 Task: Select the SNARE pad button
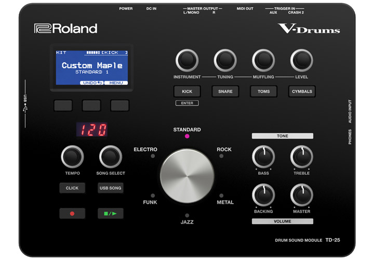[225, 92]
